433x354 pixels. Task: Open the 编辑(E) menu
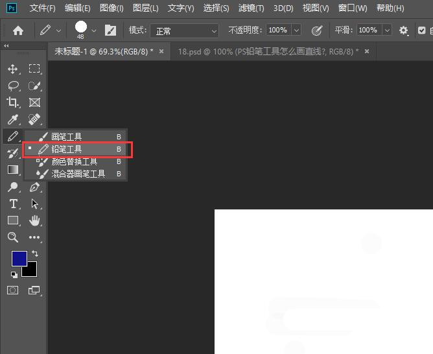78,8
